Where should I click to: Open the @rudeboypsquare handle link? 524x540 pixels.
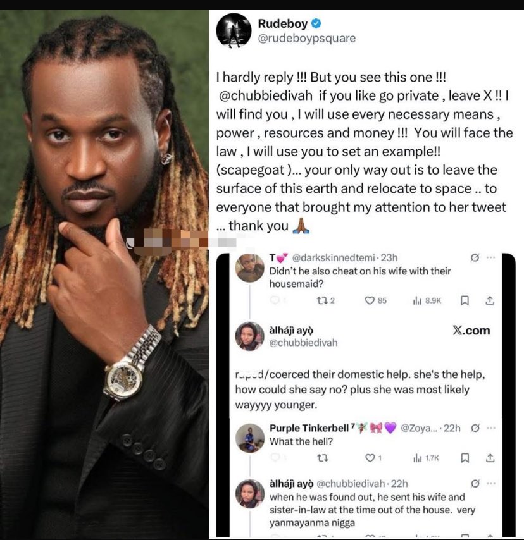(307, 38)
